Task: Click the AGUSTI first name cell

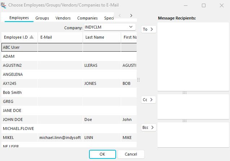Action: [x=129, y=65]
